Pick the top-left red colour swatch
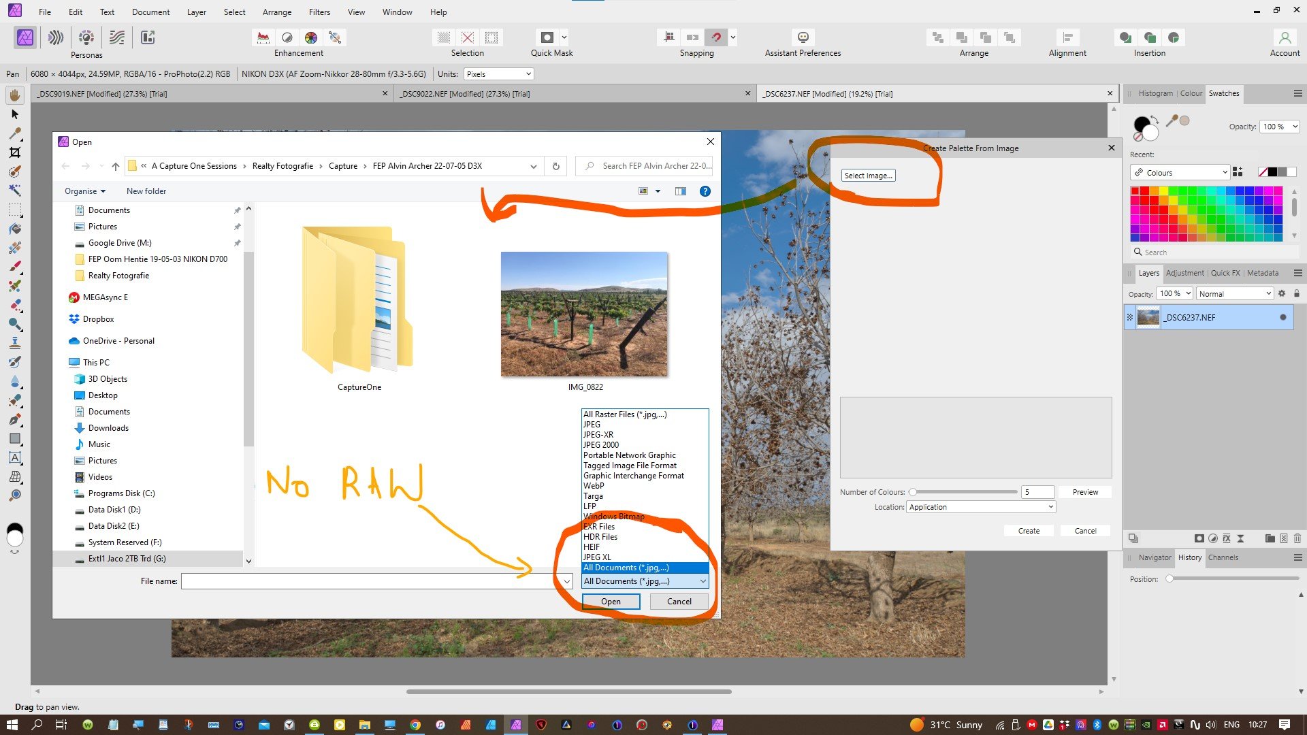This screenshot has width=1307, height=735. 1135,191
